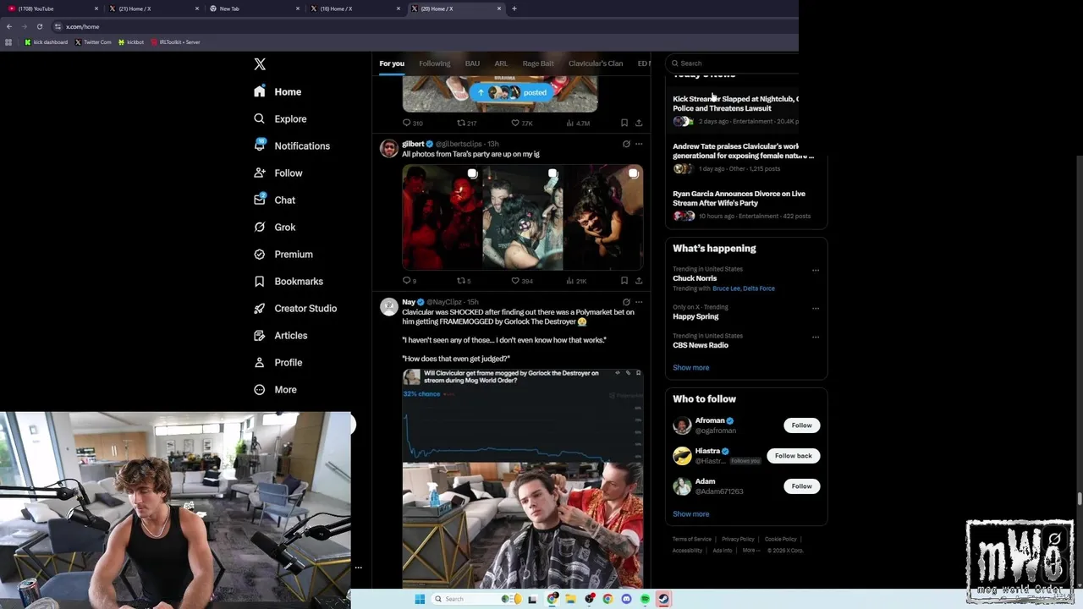View analytics on gilbert's 21K views post
Screen dimensions: 1083x609
575,281
